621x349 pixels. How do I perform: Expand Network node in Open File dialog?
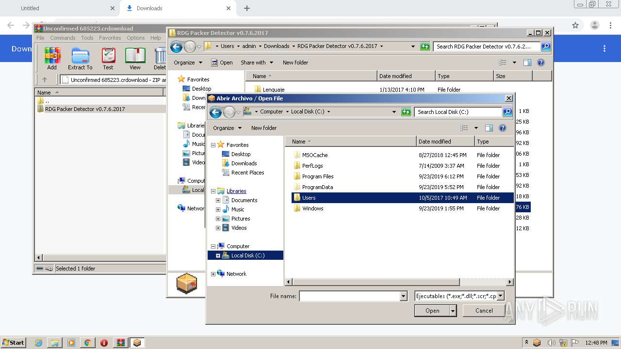[x=213, y=274]
